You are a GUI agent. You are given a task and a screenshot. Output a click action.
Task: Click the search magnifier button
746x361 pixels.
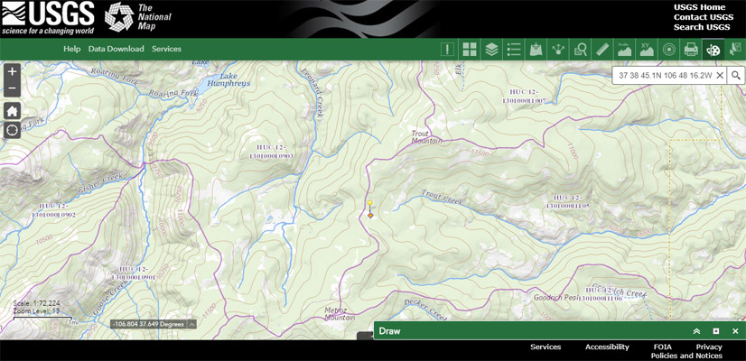[x=736, y=76]
